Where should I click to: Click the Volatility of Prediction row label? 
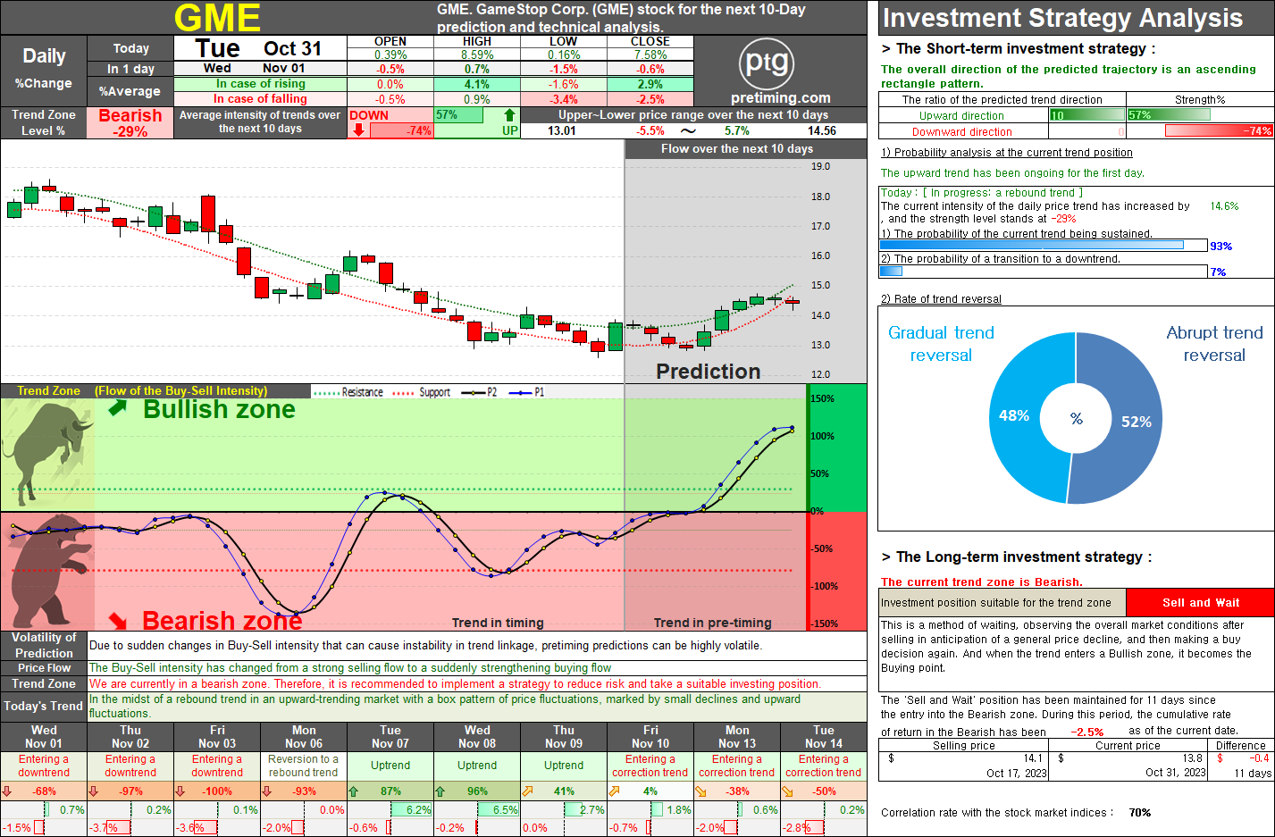(44, 645)
